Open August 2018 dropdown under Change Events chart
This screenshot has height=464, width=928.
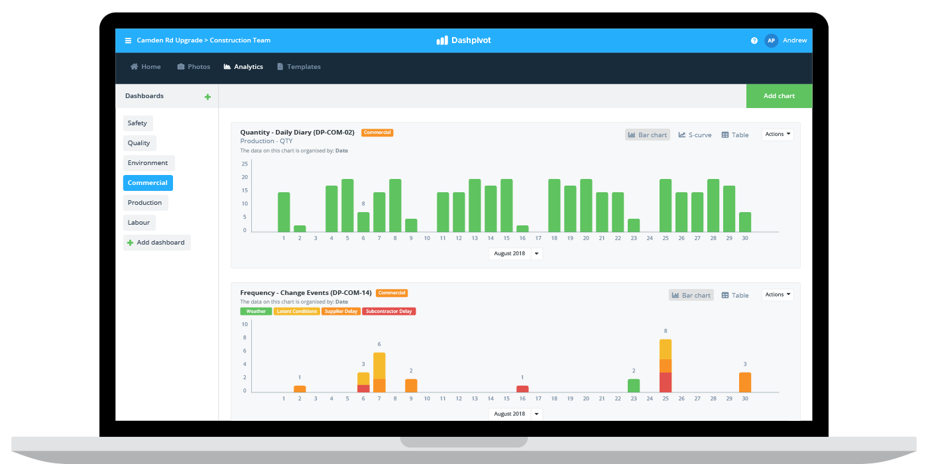tap(515, 414)
